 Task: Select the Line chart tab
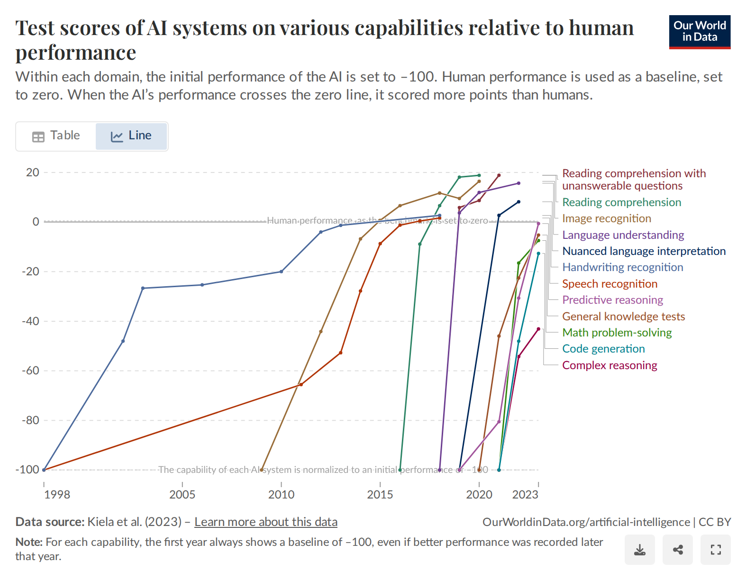(131, 136)
